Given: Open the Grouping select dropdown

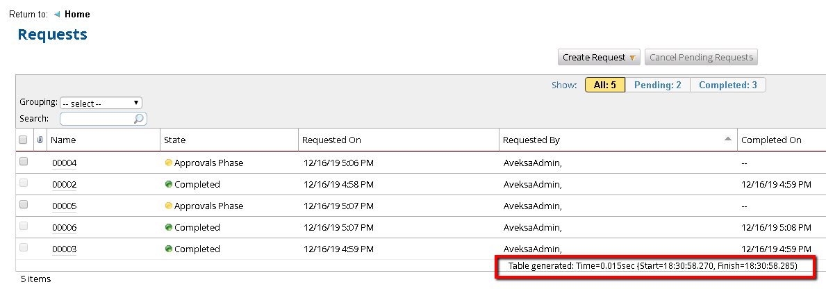Looking at the screenshot, I should tap(101, 104).
